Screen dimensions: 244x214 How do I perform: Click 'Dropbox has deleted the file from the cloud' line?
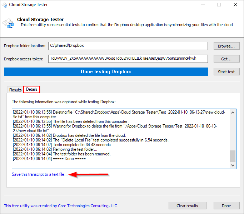(69, 135)
